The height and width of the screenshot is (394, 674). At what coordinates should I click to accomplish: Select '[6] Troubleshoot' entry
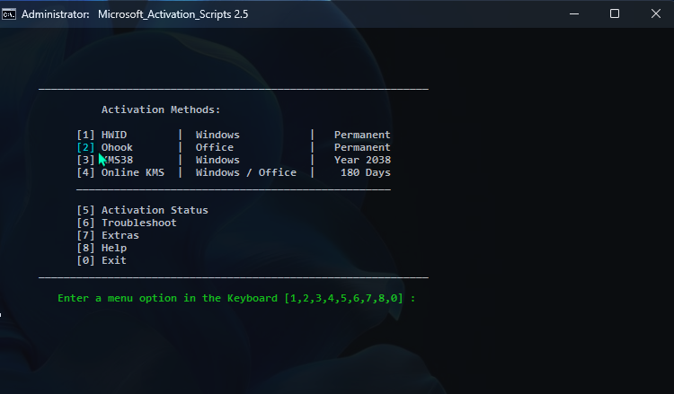coord(127,223)
